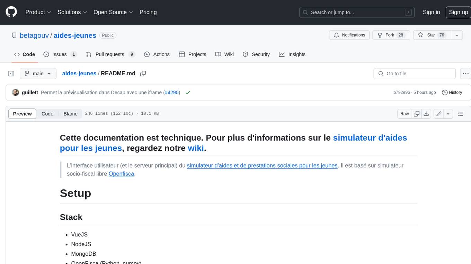Switch to the Blame view
This screenshot has height=264, width=471.
[x=70, y=114]
